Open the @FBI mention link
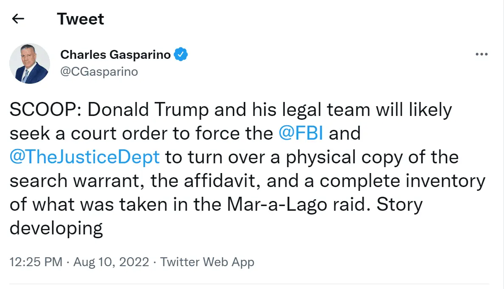 [301, 133]
